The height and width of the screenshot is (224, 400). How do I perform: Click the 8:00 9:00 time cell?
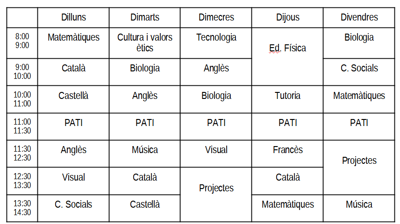point(22,41)
